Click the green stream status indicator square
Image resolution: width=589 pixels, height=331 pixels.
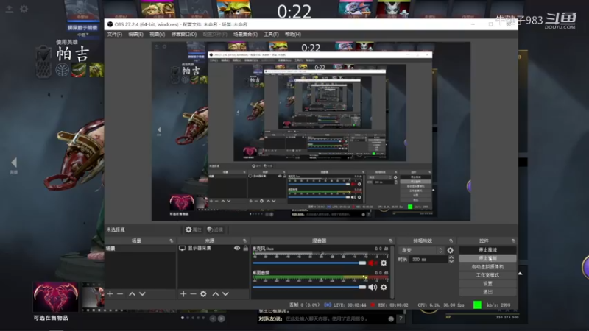click(x=477, y=305)
